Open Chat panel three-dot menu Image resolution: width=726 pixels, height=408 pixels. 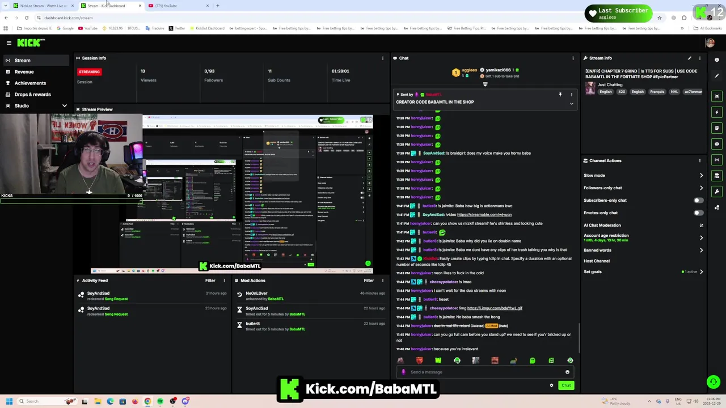coord(573,58)
